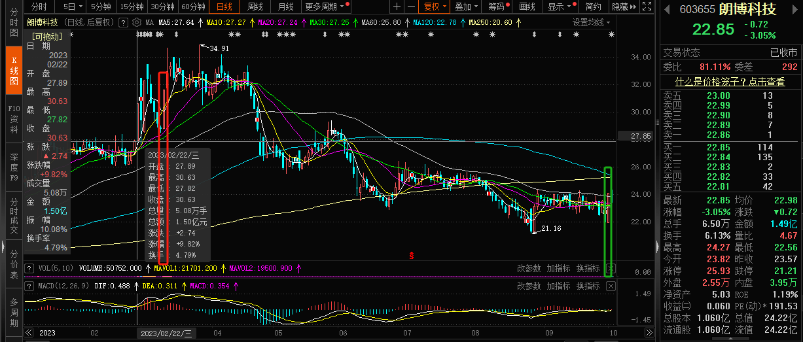Click the 2023/02/22/三 date label on timeline
803x342 pixels.
(166, 333)
